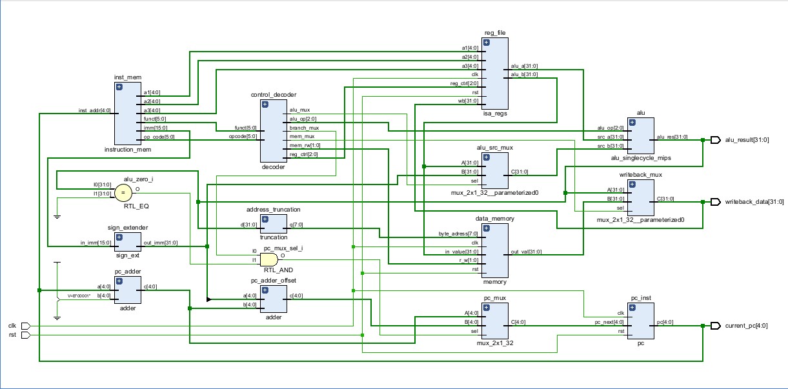788x389 pixels.
Task: Expand the alu_src_mux block plus icon
Action: [x=487, y=157]
